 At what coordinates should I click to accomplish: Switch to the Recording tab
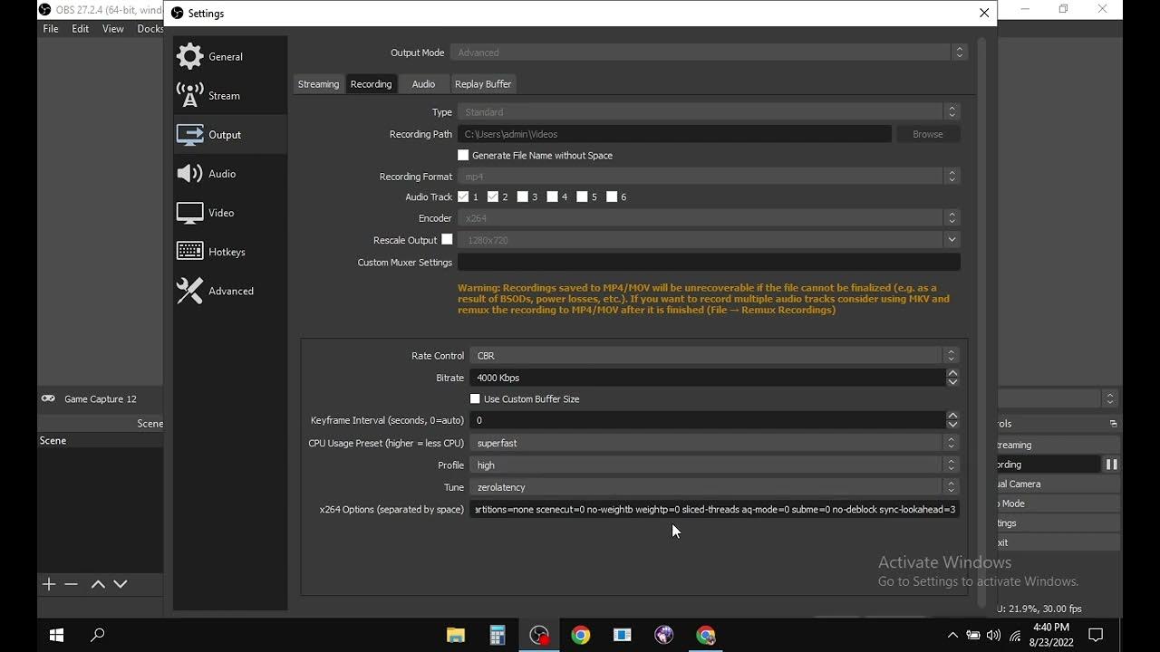[372, 83]
